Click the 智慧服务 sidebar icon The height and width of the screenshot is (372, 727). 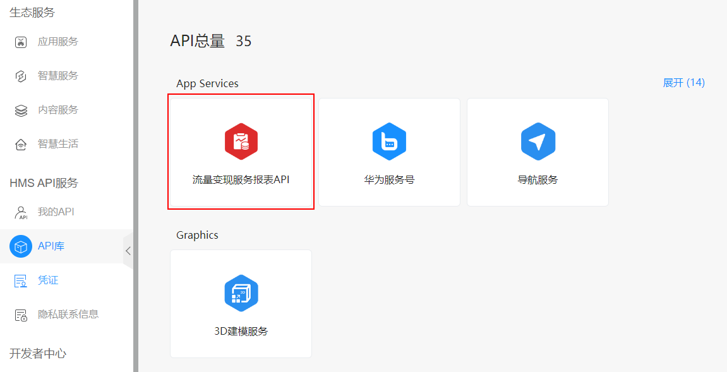pyautogui.click(x=21, y=76)
